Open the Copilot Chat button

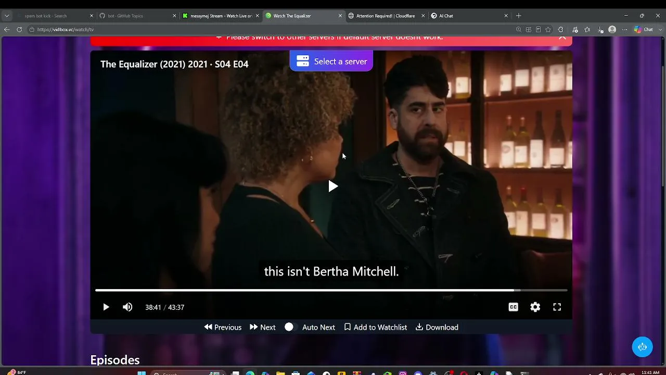click(x=643, y=30)
